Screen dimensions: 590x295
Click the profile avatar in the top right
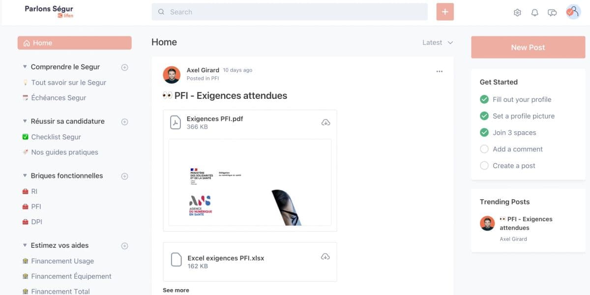[573, 11]
